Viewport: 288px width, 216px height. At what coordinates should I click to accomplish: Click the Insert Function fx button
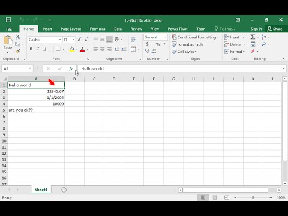pos(71,68)
